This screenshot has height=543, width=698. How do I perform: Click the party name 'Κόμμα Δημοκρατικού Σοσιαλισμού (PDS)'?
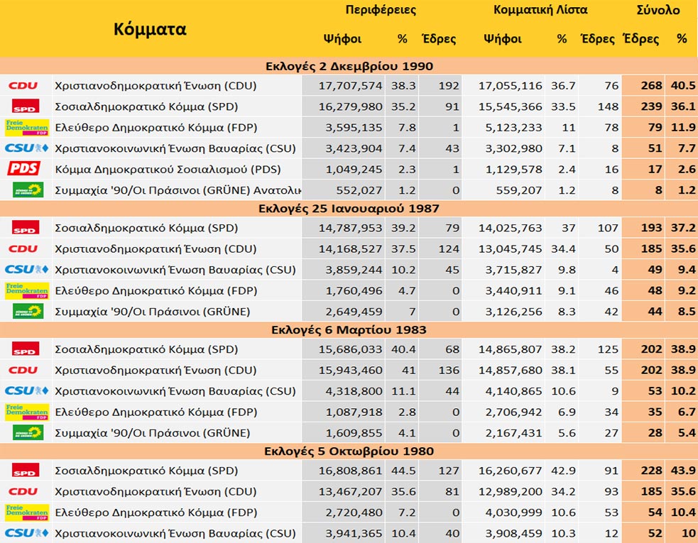pyautogui.click(x=168, y=169)
